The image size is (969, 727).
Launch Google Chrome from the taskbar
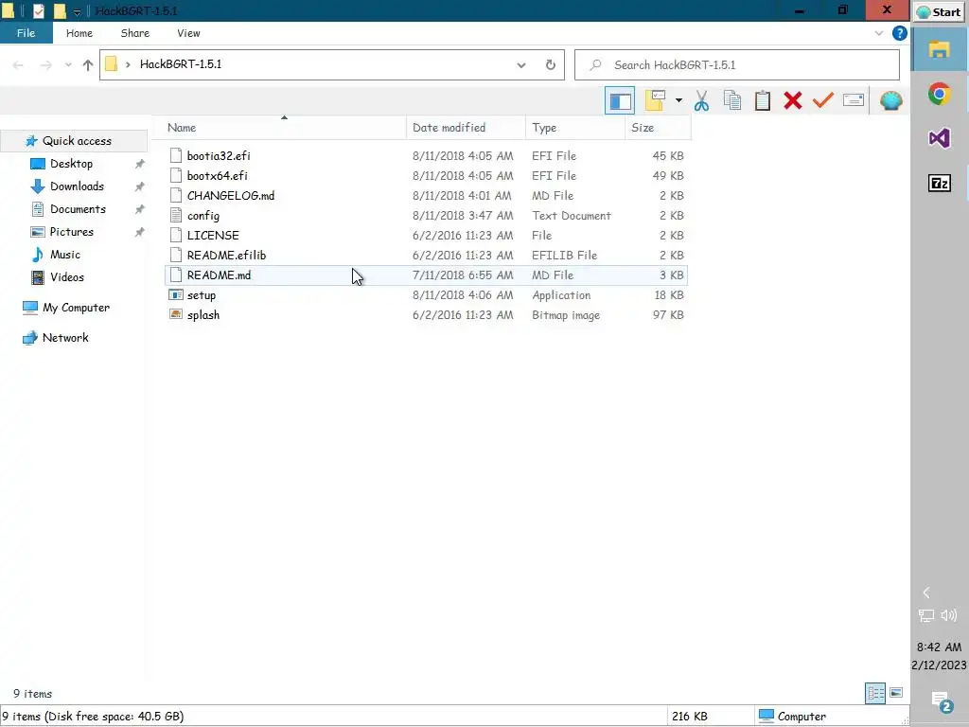click(940, 94)
